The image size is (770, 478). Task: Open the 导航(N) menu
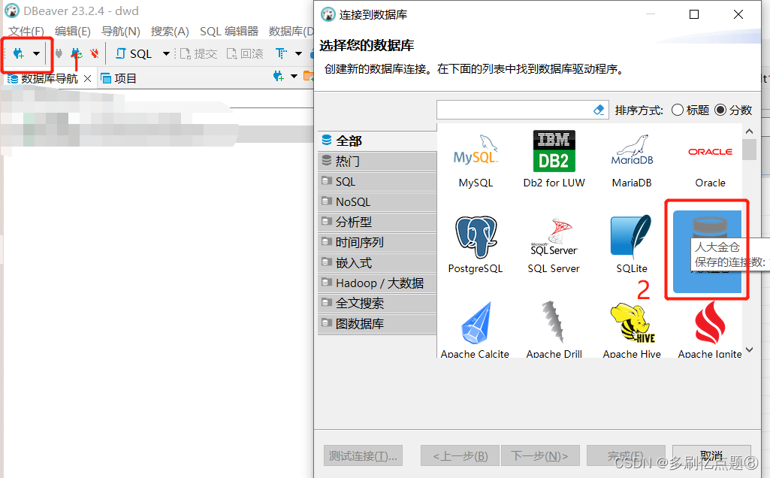[x=121, y=32]
